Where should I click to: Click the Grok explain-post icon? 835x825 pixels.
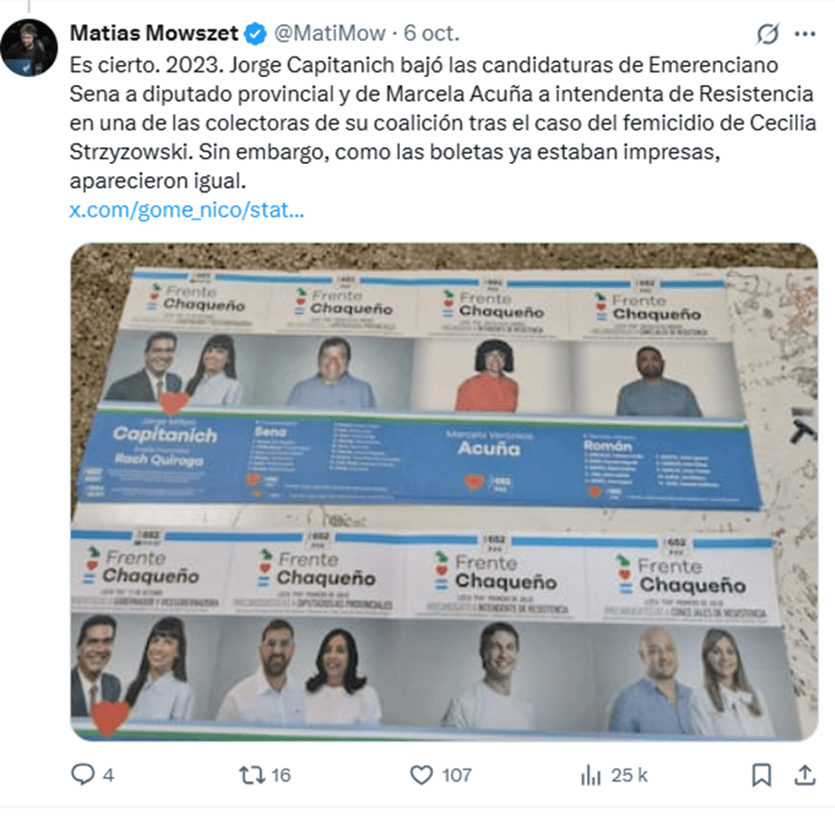click(x=768, y=33)
